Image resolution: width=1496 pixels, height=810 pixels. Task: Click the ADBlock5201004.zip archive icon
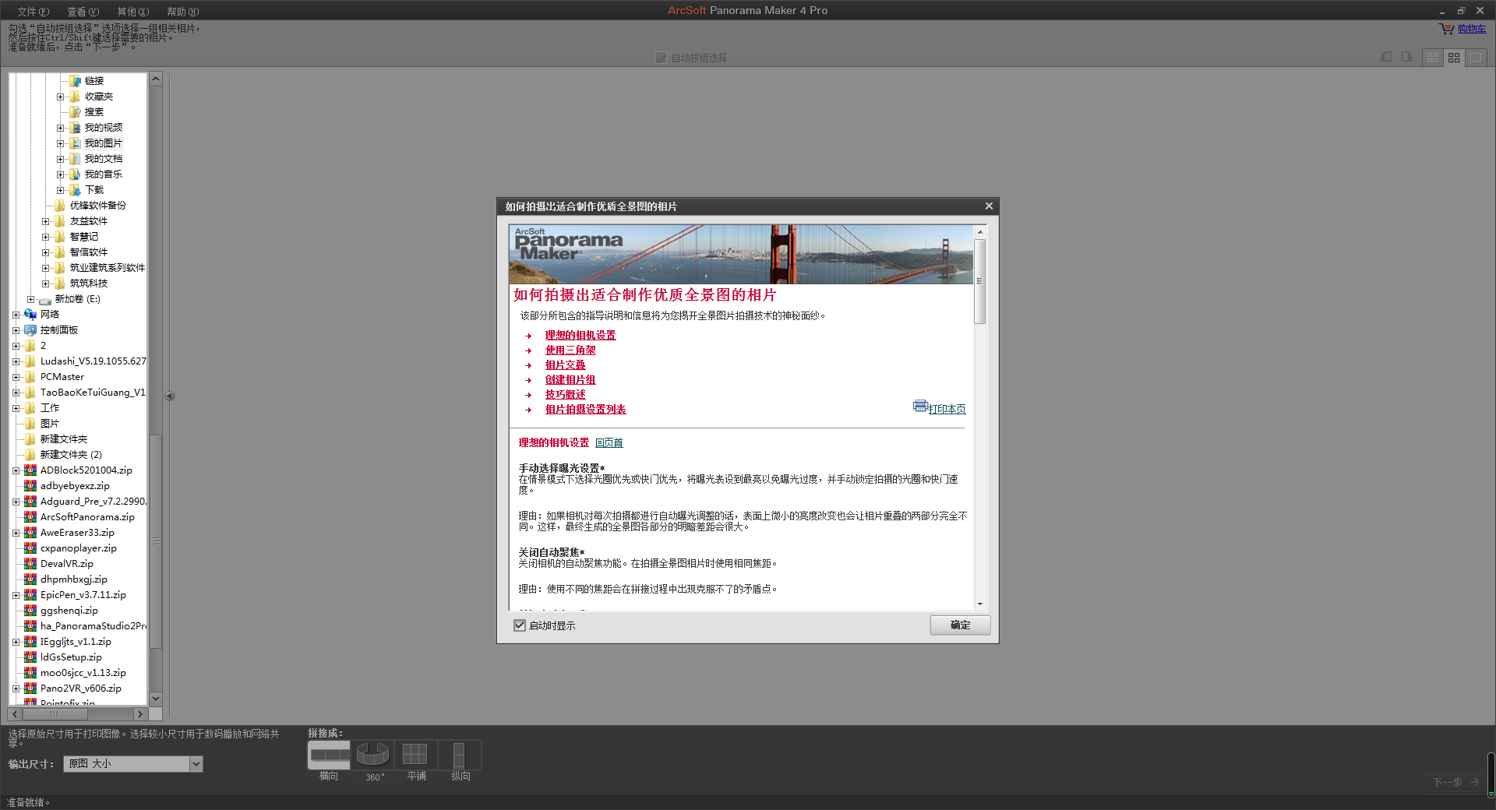tap(30, 470)
